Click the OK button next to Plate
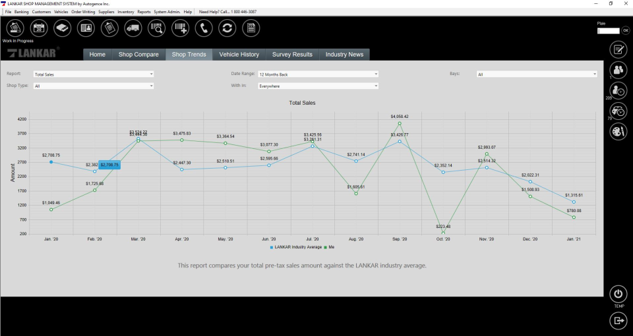633x336 pixels. coord(625,30)
